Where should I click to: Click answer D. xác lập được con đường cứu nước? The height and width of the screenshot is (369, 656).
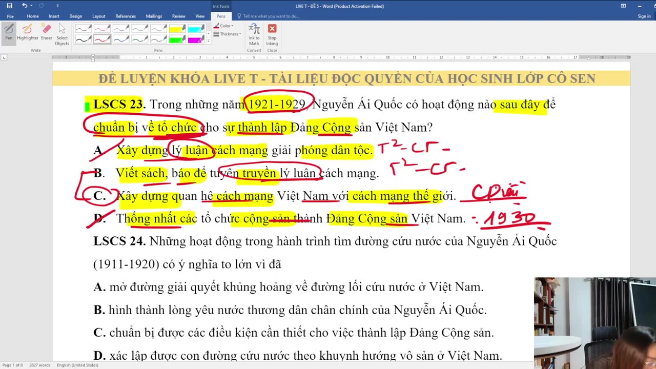coord(298,355)
